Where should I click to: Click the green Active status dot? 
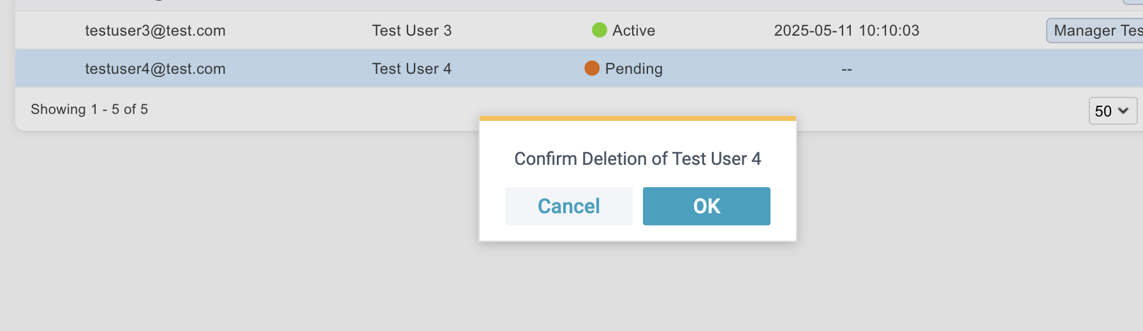point(599,30)
